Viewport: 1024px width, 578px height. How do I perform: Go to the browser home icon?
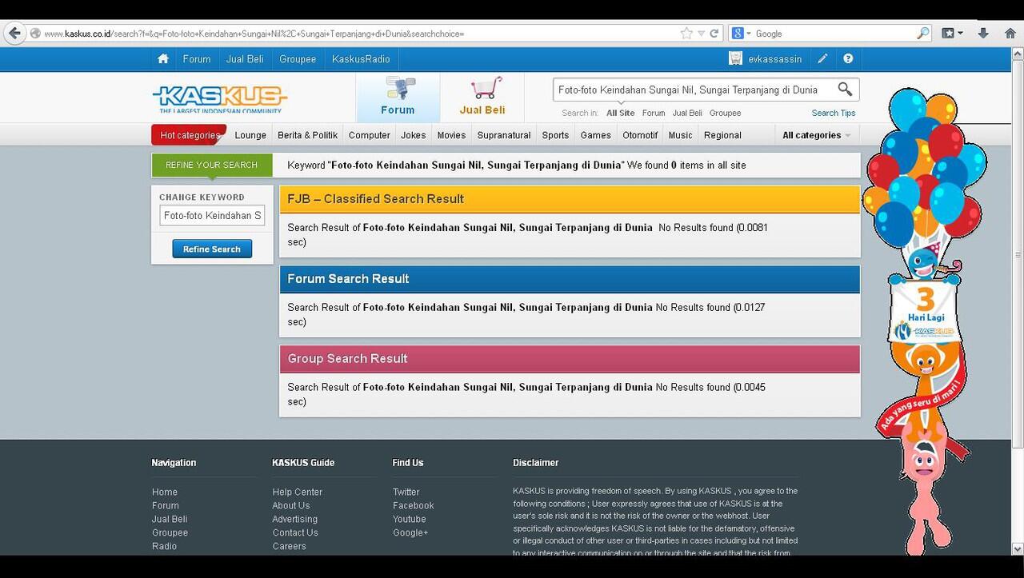click(1010, 34)
